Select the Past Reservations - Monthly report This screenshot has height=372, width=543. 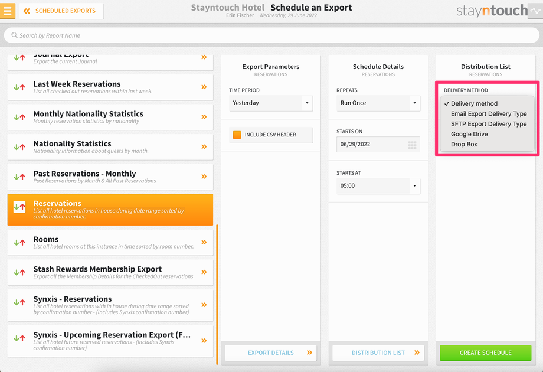tap(110, 177)
